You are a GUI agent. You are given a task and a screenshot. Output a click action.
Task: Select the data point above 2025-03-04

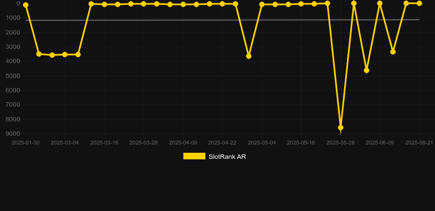65,54
